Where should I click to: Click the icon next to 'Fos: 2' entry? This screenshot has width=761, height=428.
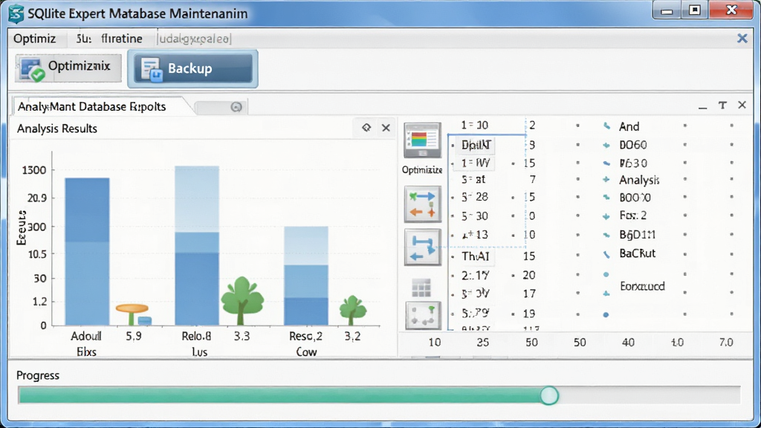click(606, 216)
